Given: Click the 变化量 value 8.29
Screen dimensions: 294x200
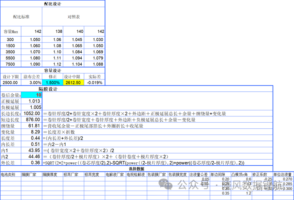Looking at the screenshot, I should [x=32, y=132].
